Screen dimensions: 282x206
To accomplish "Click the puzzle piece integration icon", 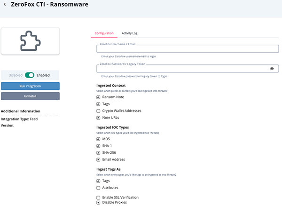I will (31, 41).
